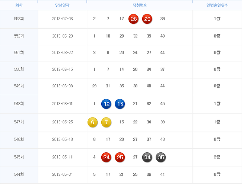Click the date 2013-06-15
This screenshot has width=242, height=184.
point(62,69)
